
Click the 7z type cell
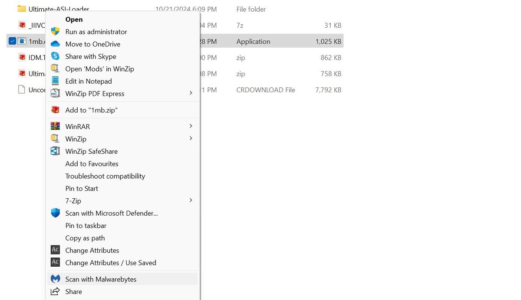(240, 26)
